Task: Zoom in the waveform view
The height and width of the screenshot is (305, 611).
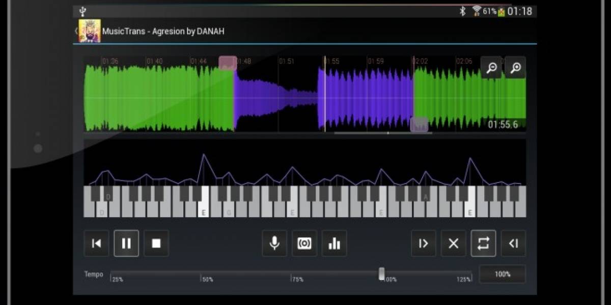Action: (516, 68)
